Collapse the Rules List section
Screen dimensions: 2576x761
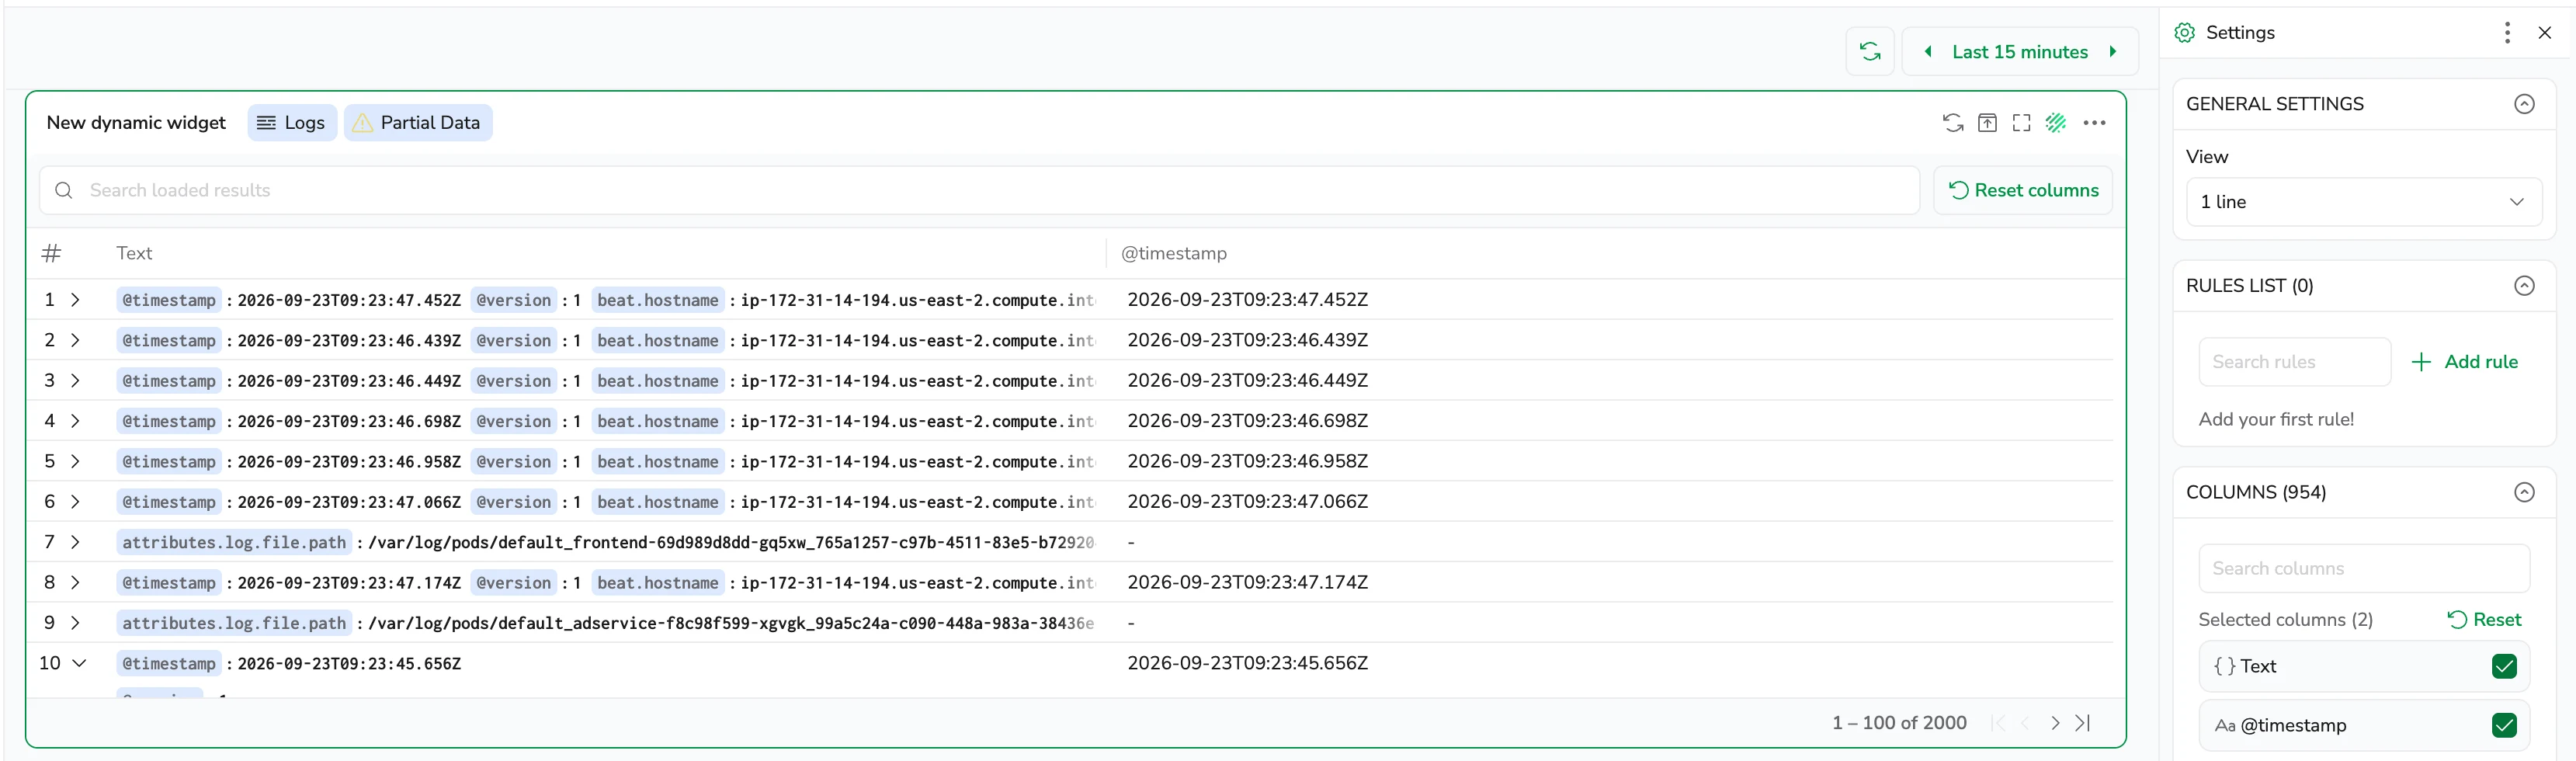click(2523, 286)
